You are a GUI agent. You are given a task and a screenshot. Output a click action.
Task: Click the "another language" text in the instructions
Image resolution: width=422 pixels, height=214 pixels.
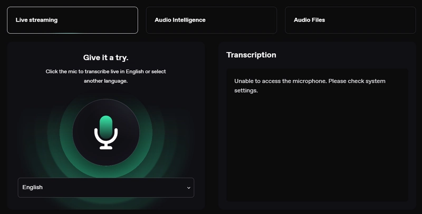[105, 81]
